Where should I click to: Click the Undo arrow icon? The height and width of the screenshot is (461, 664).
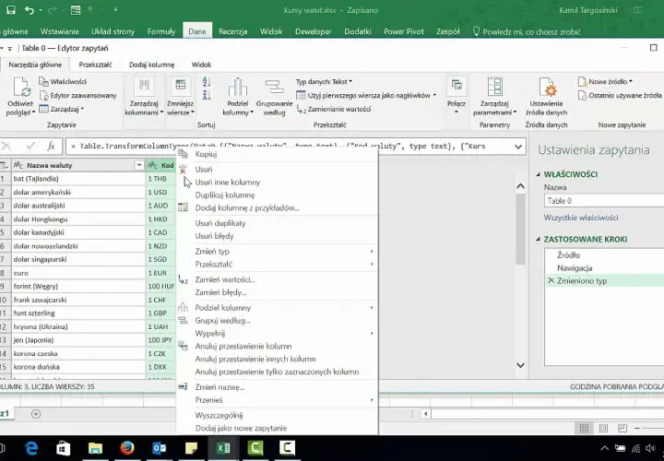(x=30, y=10)
